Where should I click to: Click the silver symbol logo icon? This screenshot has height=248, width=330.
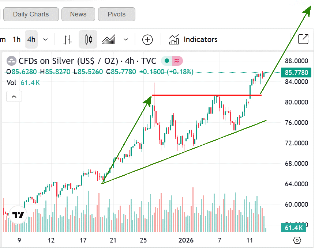(12, 61)
